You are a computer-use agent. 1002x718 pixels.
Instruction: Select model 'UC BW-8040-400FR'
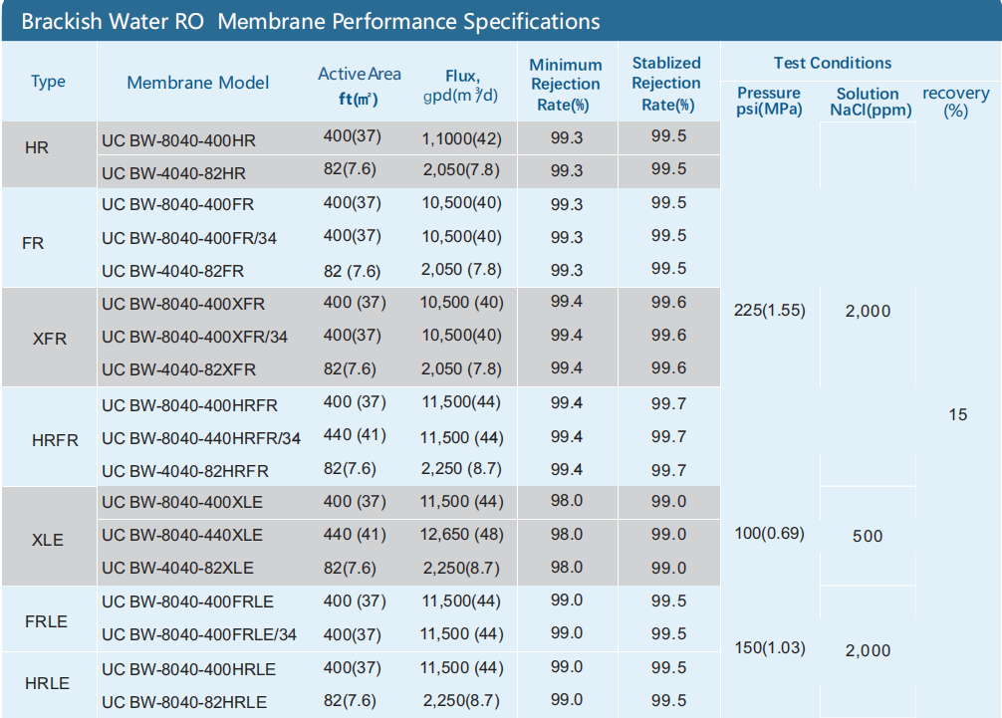coord(177,205)
